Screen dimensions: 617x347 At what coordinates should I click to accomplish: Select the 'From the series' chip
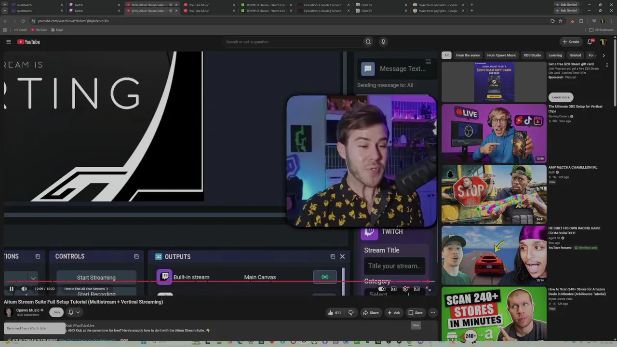(x=468, y=55)
